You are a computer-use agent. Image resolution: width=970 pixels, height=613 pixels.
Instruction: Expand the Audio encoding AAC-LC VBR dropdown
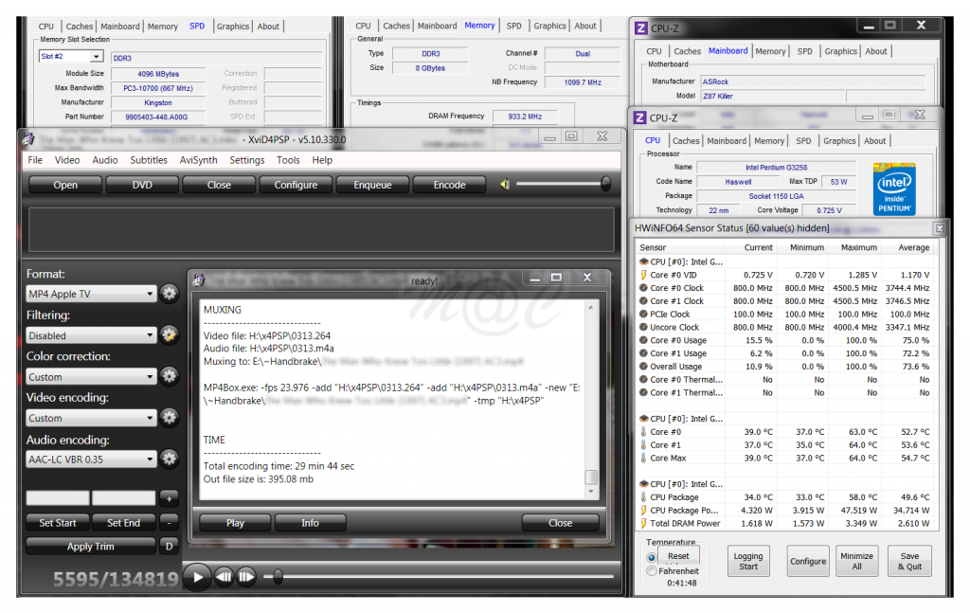click(91, 460)
